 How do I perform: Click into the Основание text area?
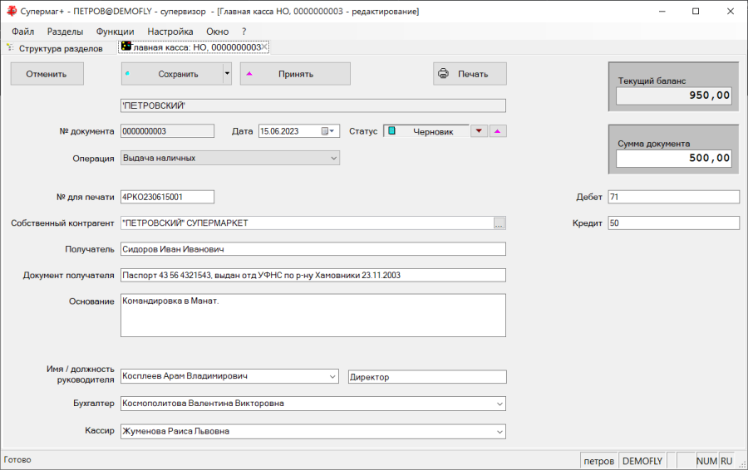point(312,316)
